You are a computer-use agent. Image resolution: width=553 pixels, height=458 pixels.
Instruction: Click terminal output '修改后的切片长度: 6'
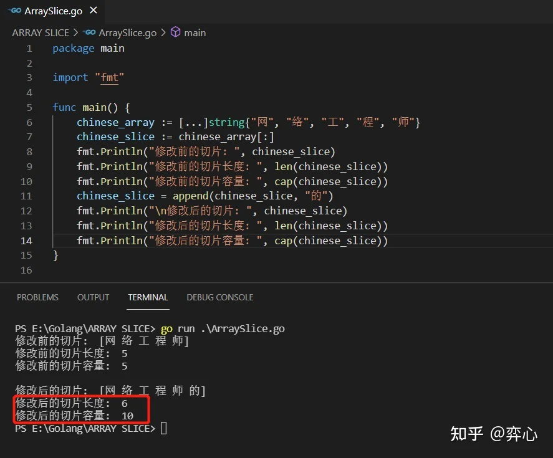click(x=71, y=403)
